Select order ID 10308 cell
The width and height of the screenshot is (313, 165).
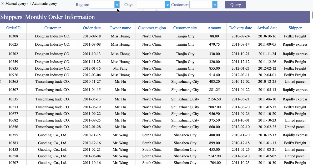pos(13,36)
